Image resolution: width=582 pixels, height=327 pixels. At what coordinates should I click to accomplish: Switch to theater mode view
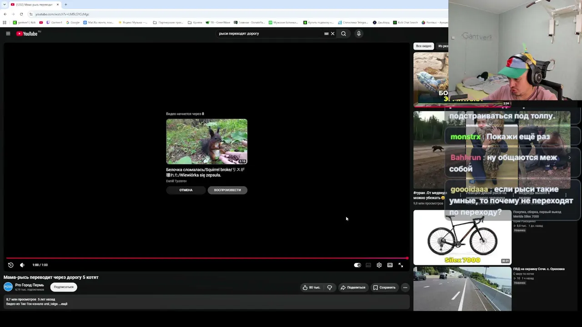pyautogui.click(x=390, y=265)
